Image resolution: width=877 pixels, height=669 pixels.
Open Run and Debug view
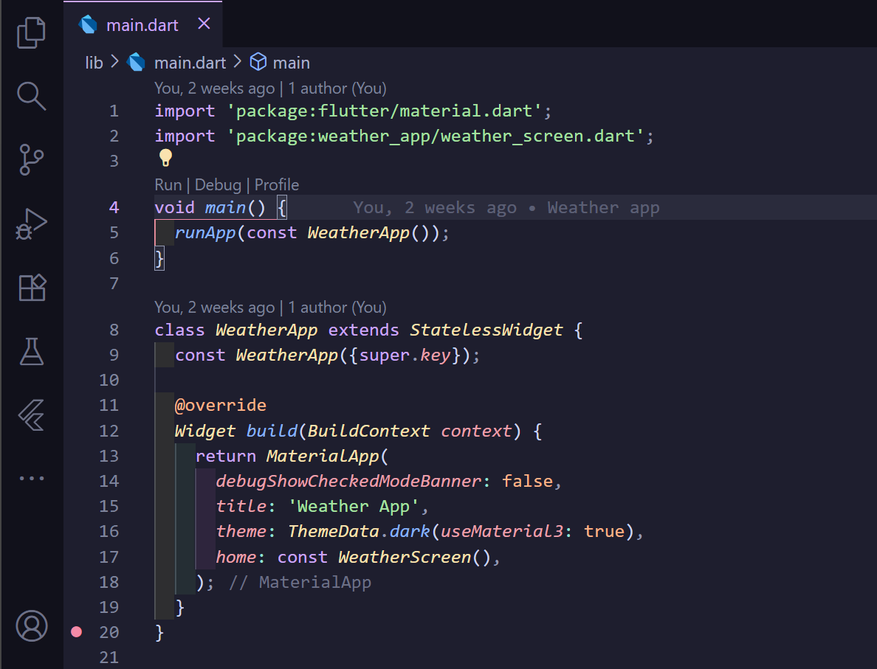[x=31, y=224]
